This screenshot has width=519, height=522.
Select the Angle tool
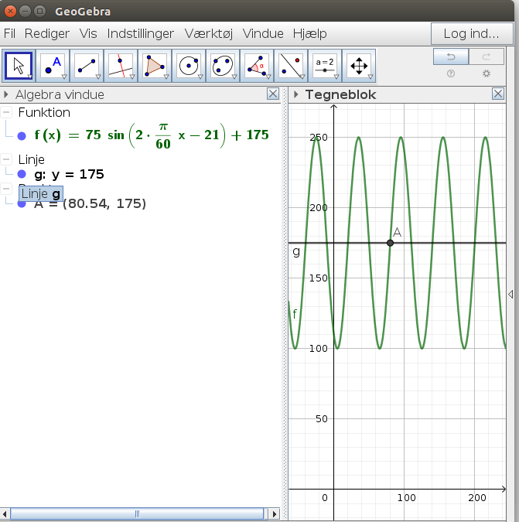click(x=256, y=66)
